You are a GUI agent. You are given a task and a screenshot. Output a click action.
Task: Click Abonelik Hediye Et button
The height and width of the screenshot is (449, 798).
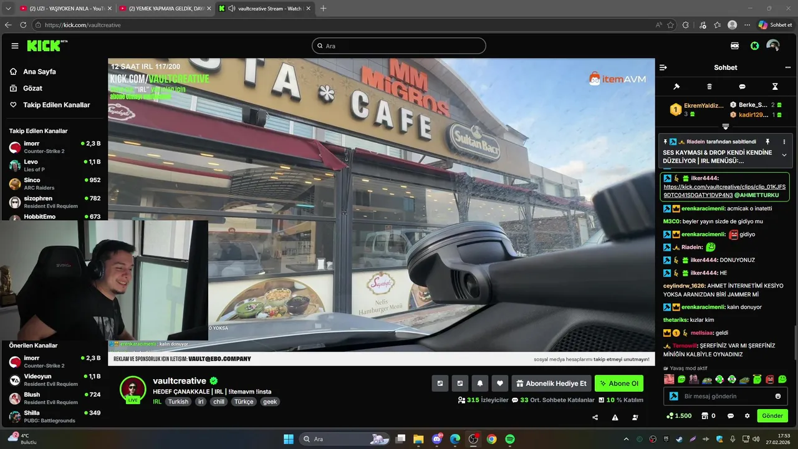pyautogui.click(x=551, y=383)
